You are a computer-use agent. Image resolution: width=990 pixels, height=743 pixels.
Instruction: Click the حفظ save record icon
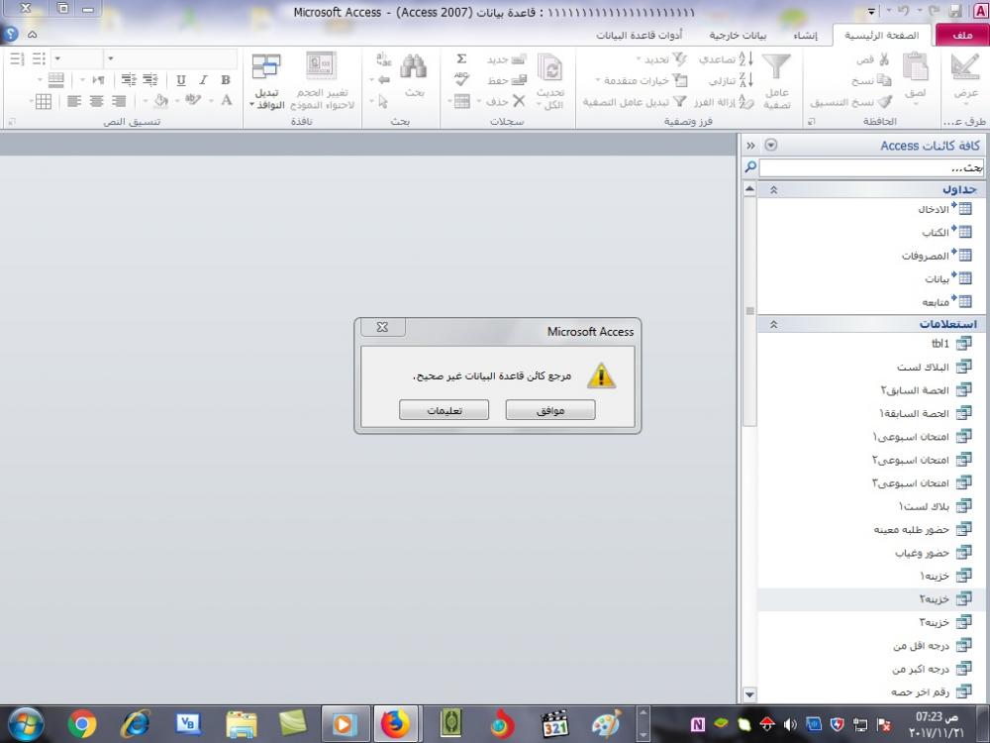tap(519, 80)
